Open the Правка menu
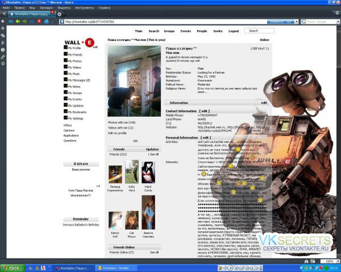This screenshot has width=341, height=272. (19, 7)
